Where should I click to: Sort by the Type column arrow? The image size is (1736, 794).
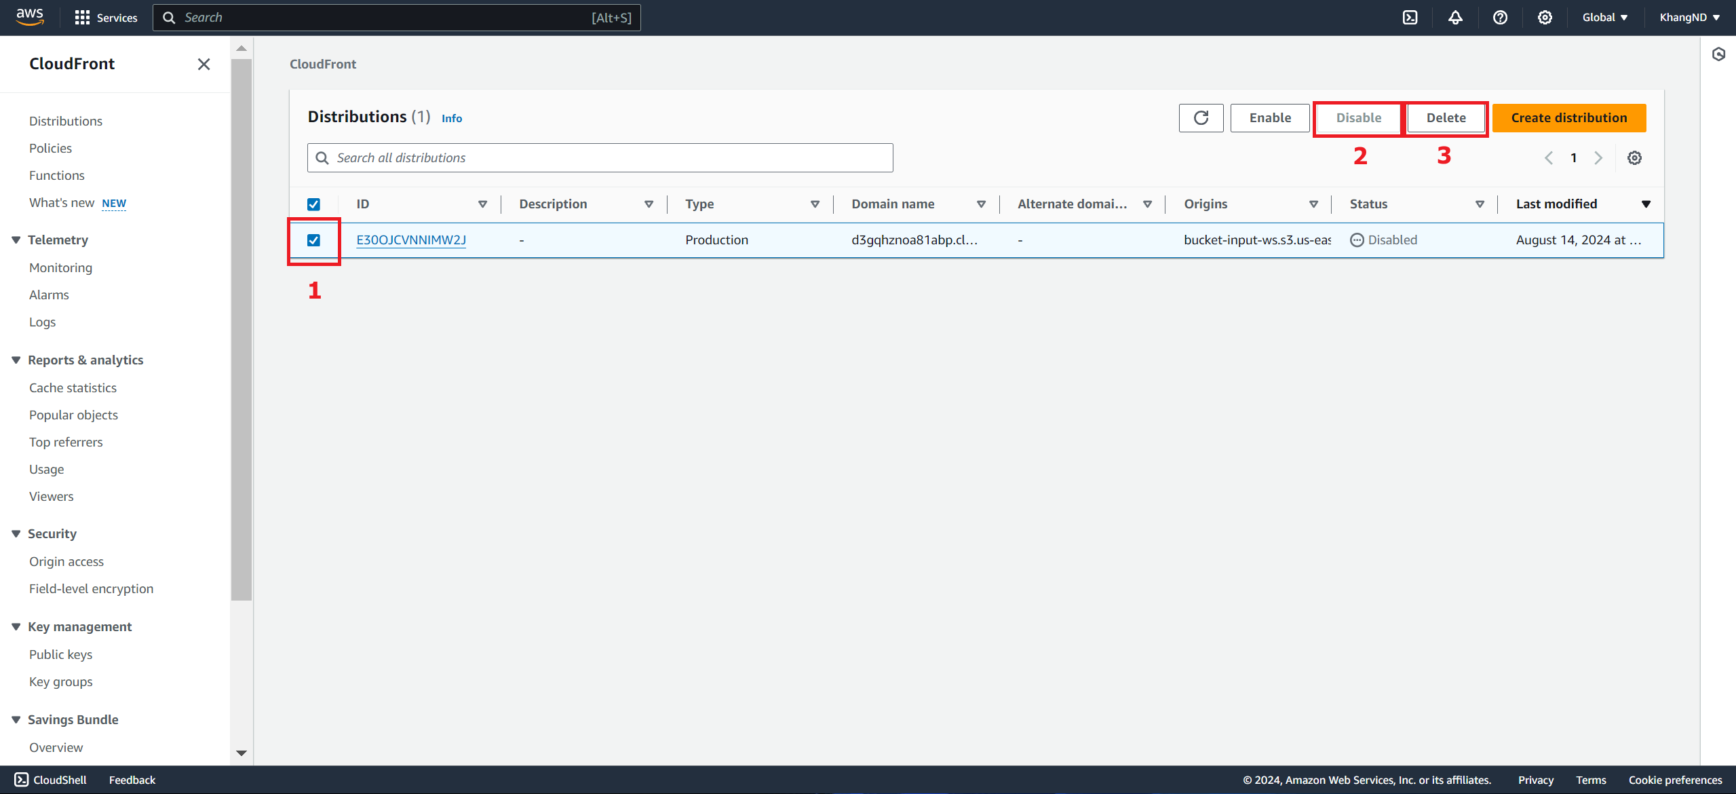coord(815,204)
